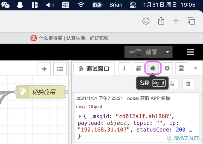Open the deploy options dropdown arrow

167,52
